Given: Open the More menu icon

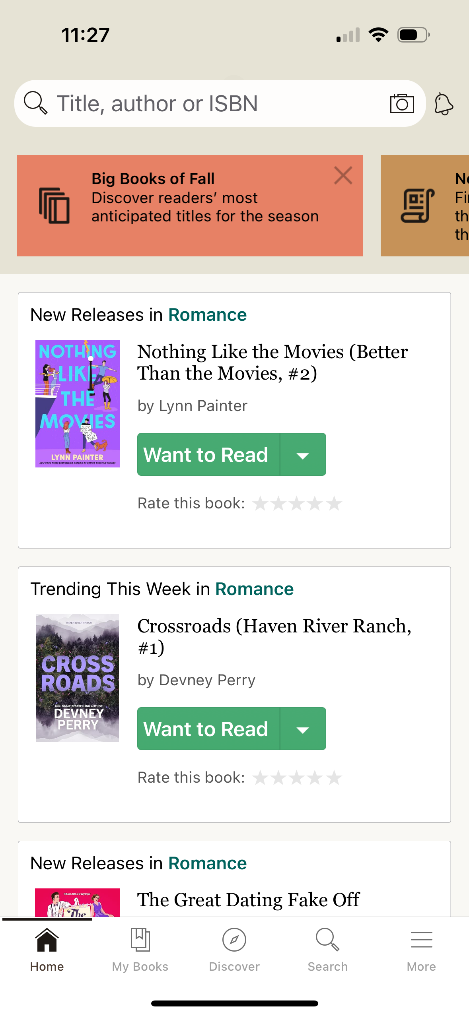Looking at the screenshot, I should [x=421, y=939].
